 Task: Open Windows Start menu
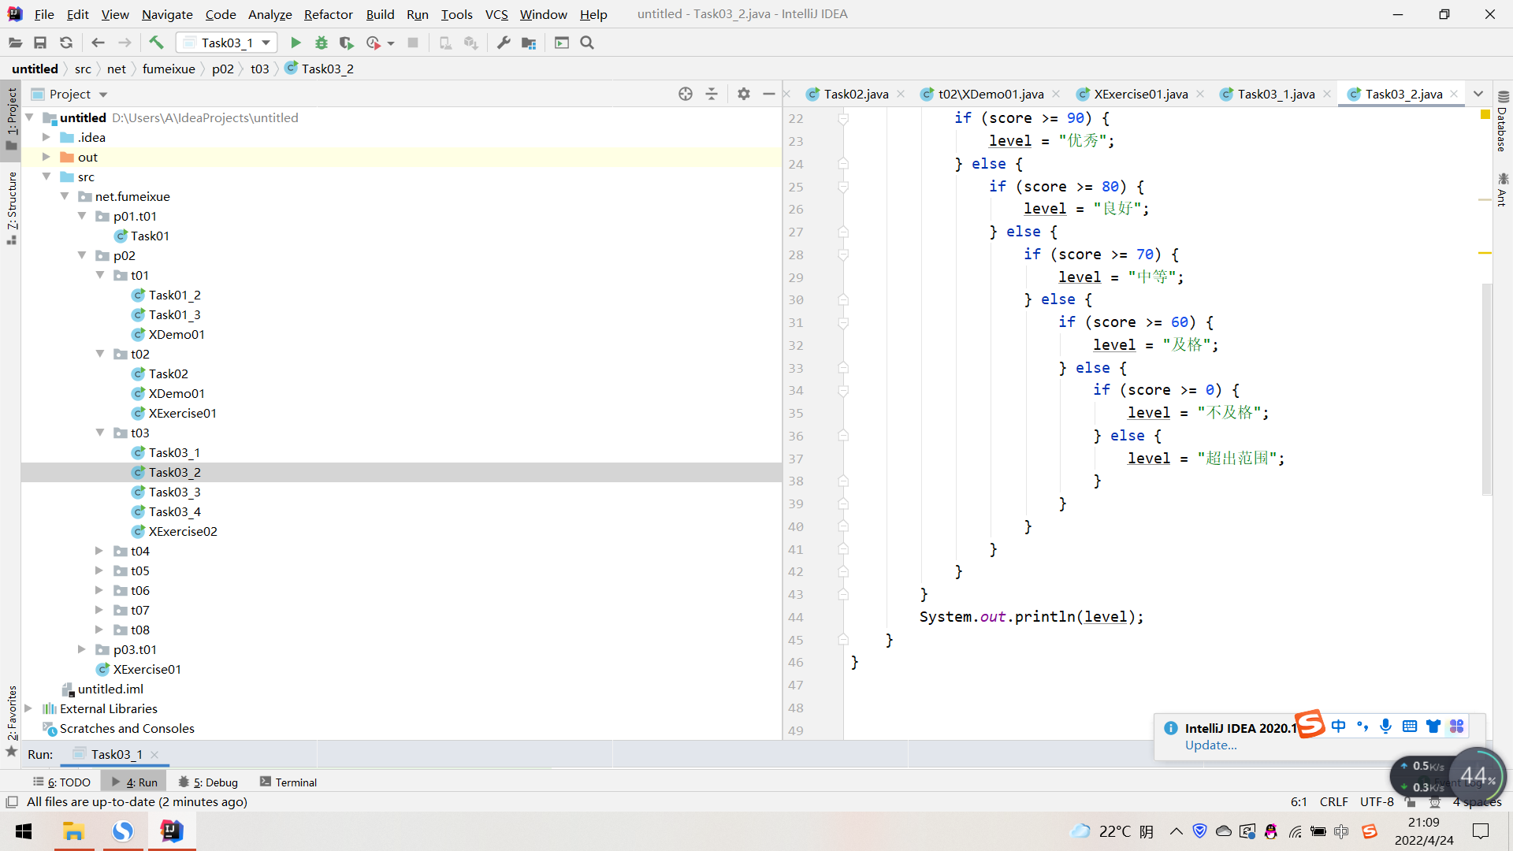click(24, 831)
